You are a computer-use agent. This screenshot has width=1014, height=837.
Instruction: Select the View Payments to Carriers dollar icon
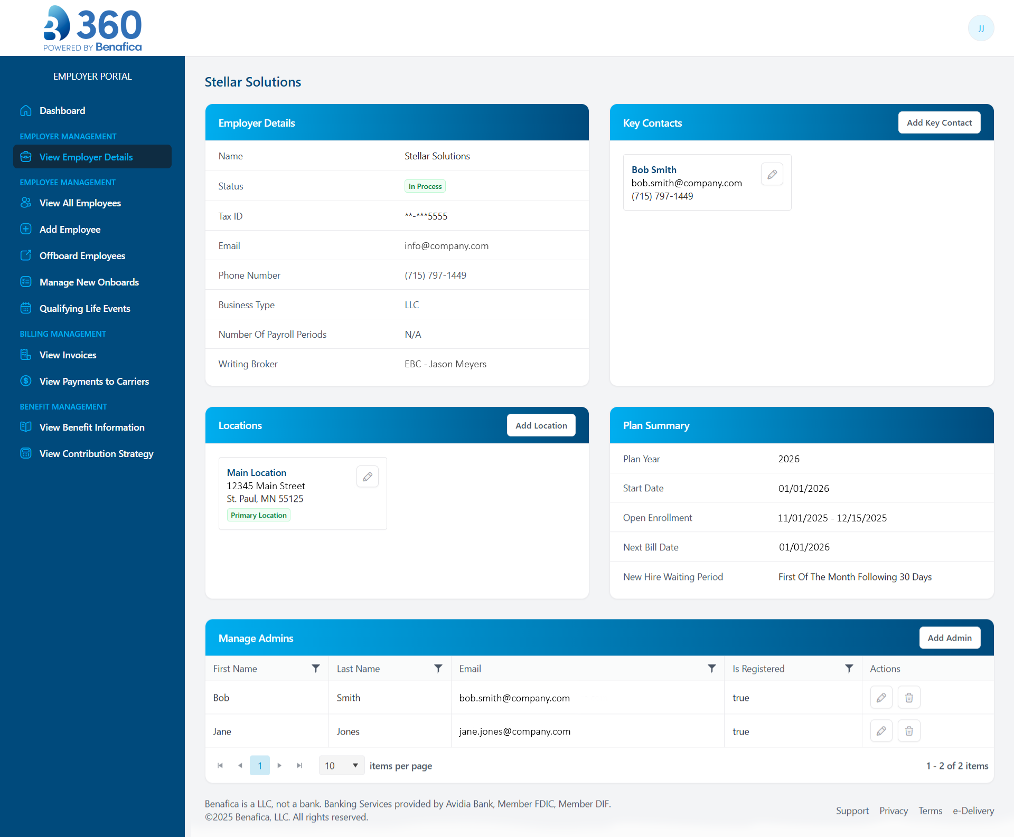(x=26, y=381)
